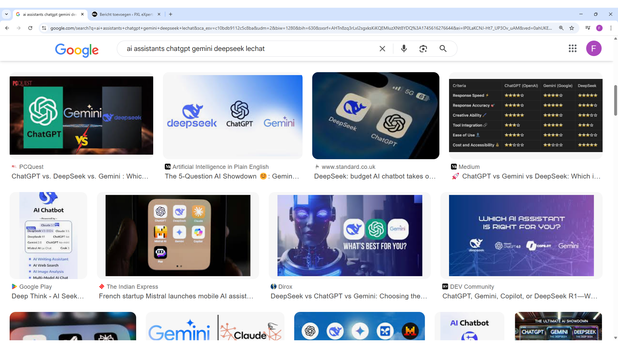Open the bottom-row AI Chatbot thumbnail

tap(469, 326)
